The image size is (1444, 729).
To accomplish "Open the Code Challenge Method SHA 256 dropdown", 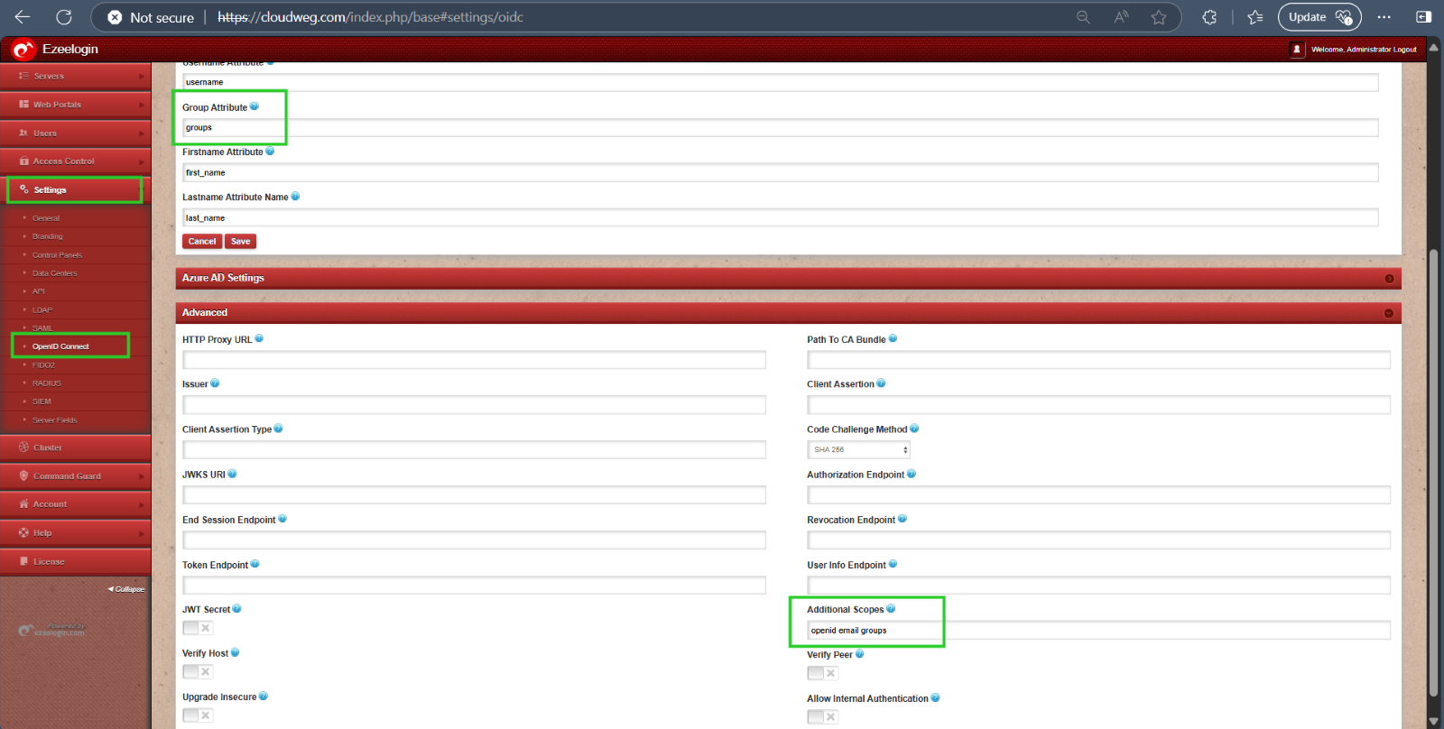I will 858,449.
